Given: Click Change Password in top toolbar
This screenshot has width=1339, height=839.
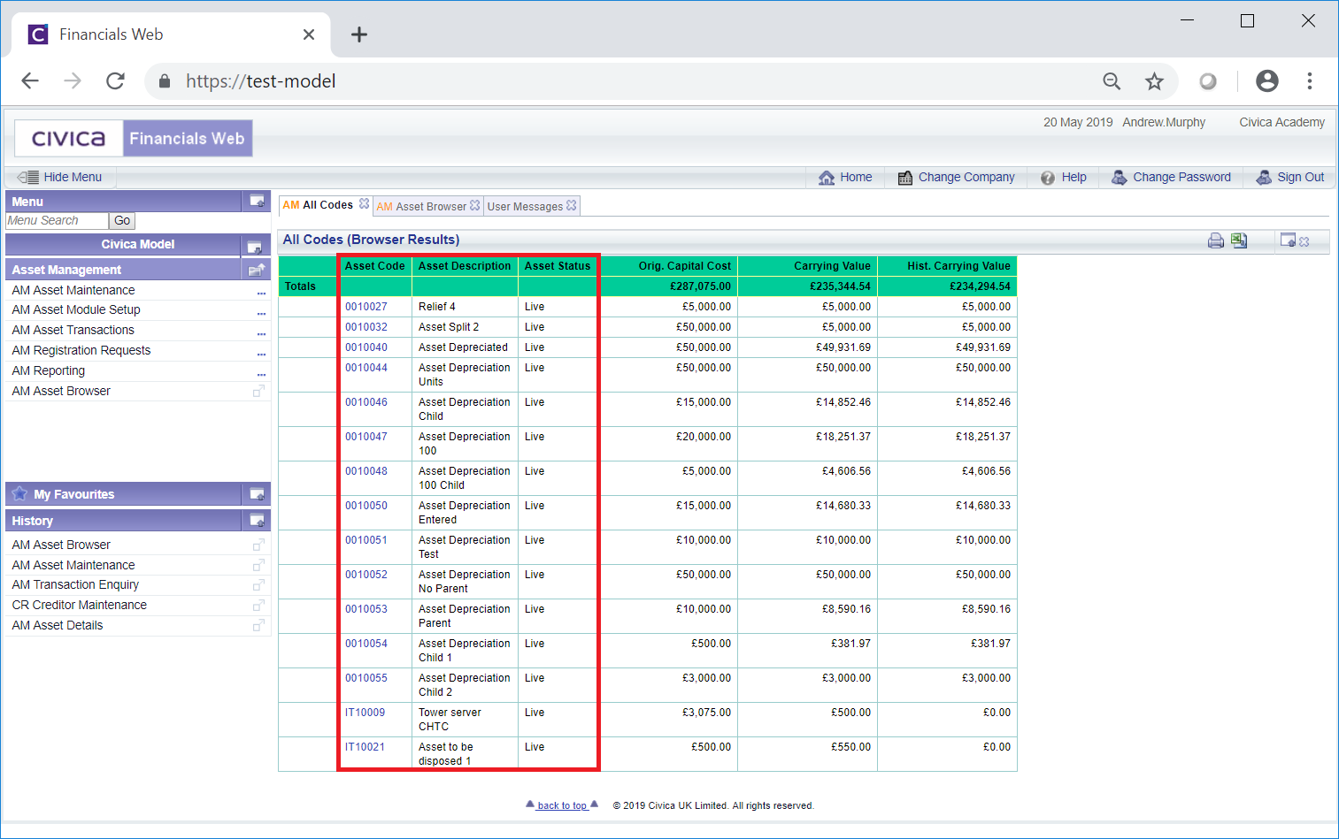Looking at the screenshot, I should pyautogui.click(x=1171, y=177).
